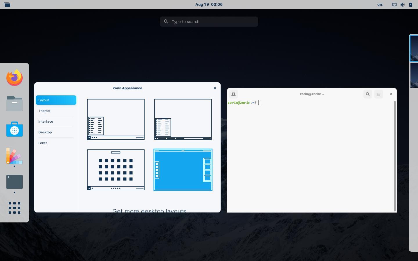Open the Terminal icon in the dock

[x=15, y=182]
